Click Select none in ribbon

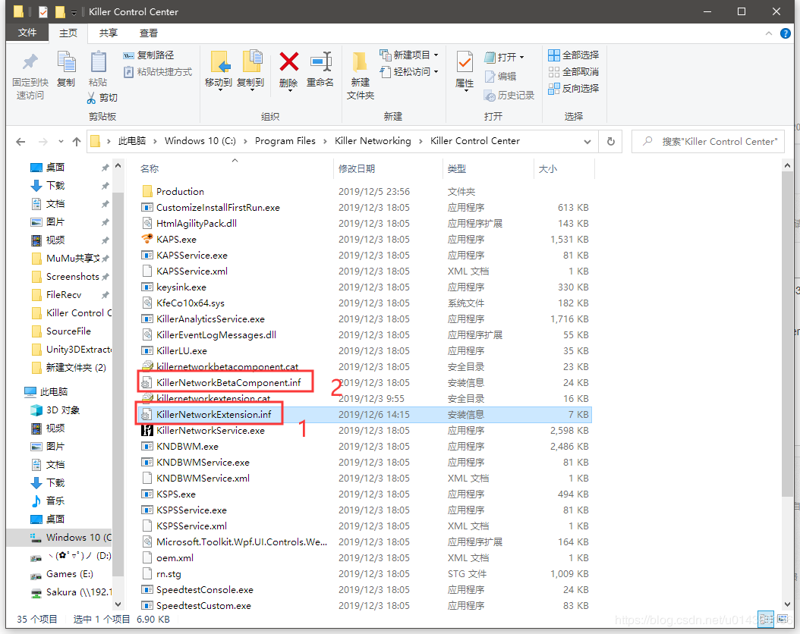coord(574,72)
